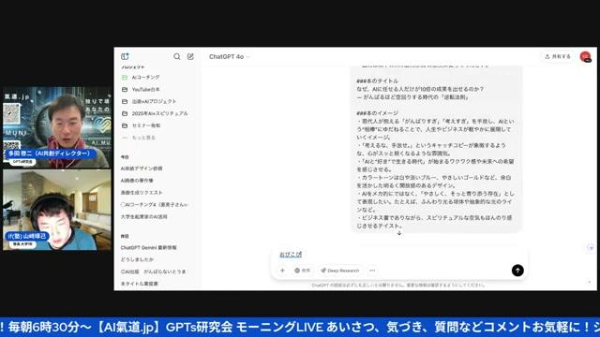Open the 大学生 AI活用 chat
This screenshot has width=600, height=337.
pyautogui.click(x=143, y=216)
